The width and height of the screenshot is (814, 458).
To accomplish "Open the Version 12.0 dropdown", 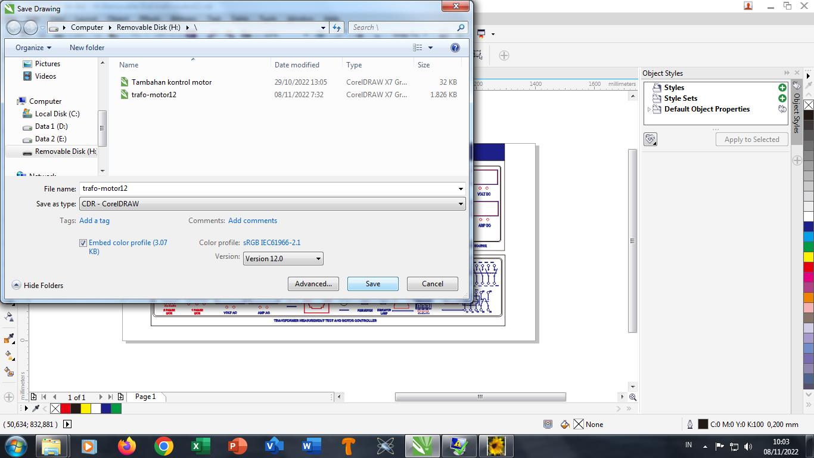I will point(283,259).
